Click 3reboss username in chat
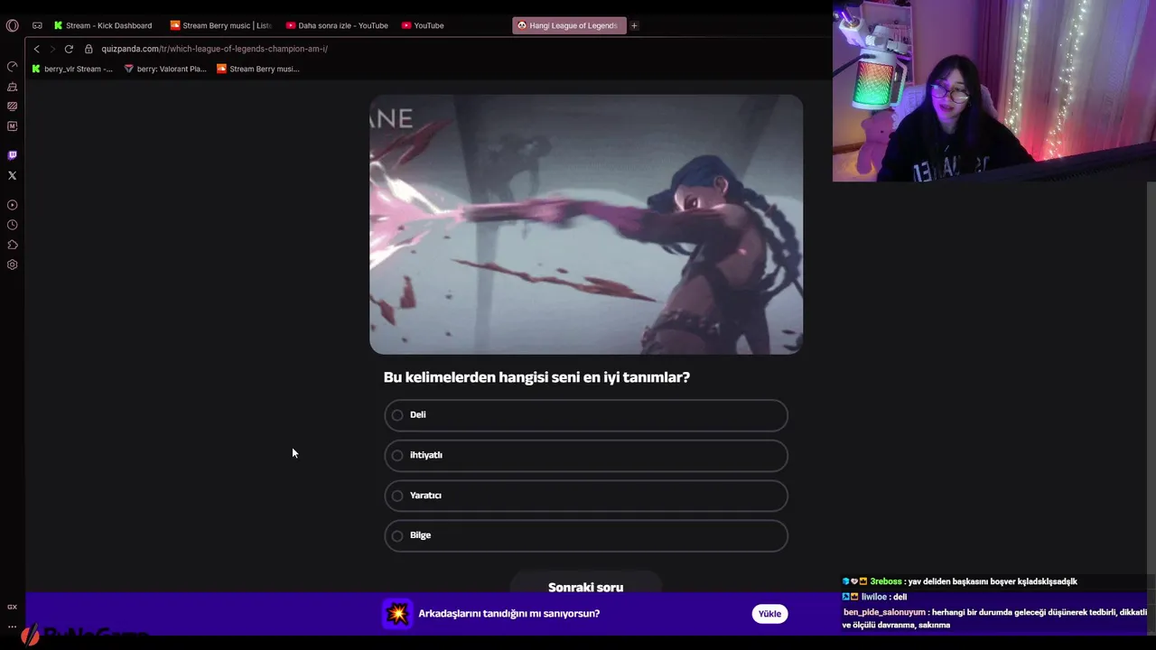This screenshot has height=650, width=1156. 885,581
